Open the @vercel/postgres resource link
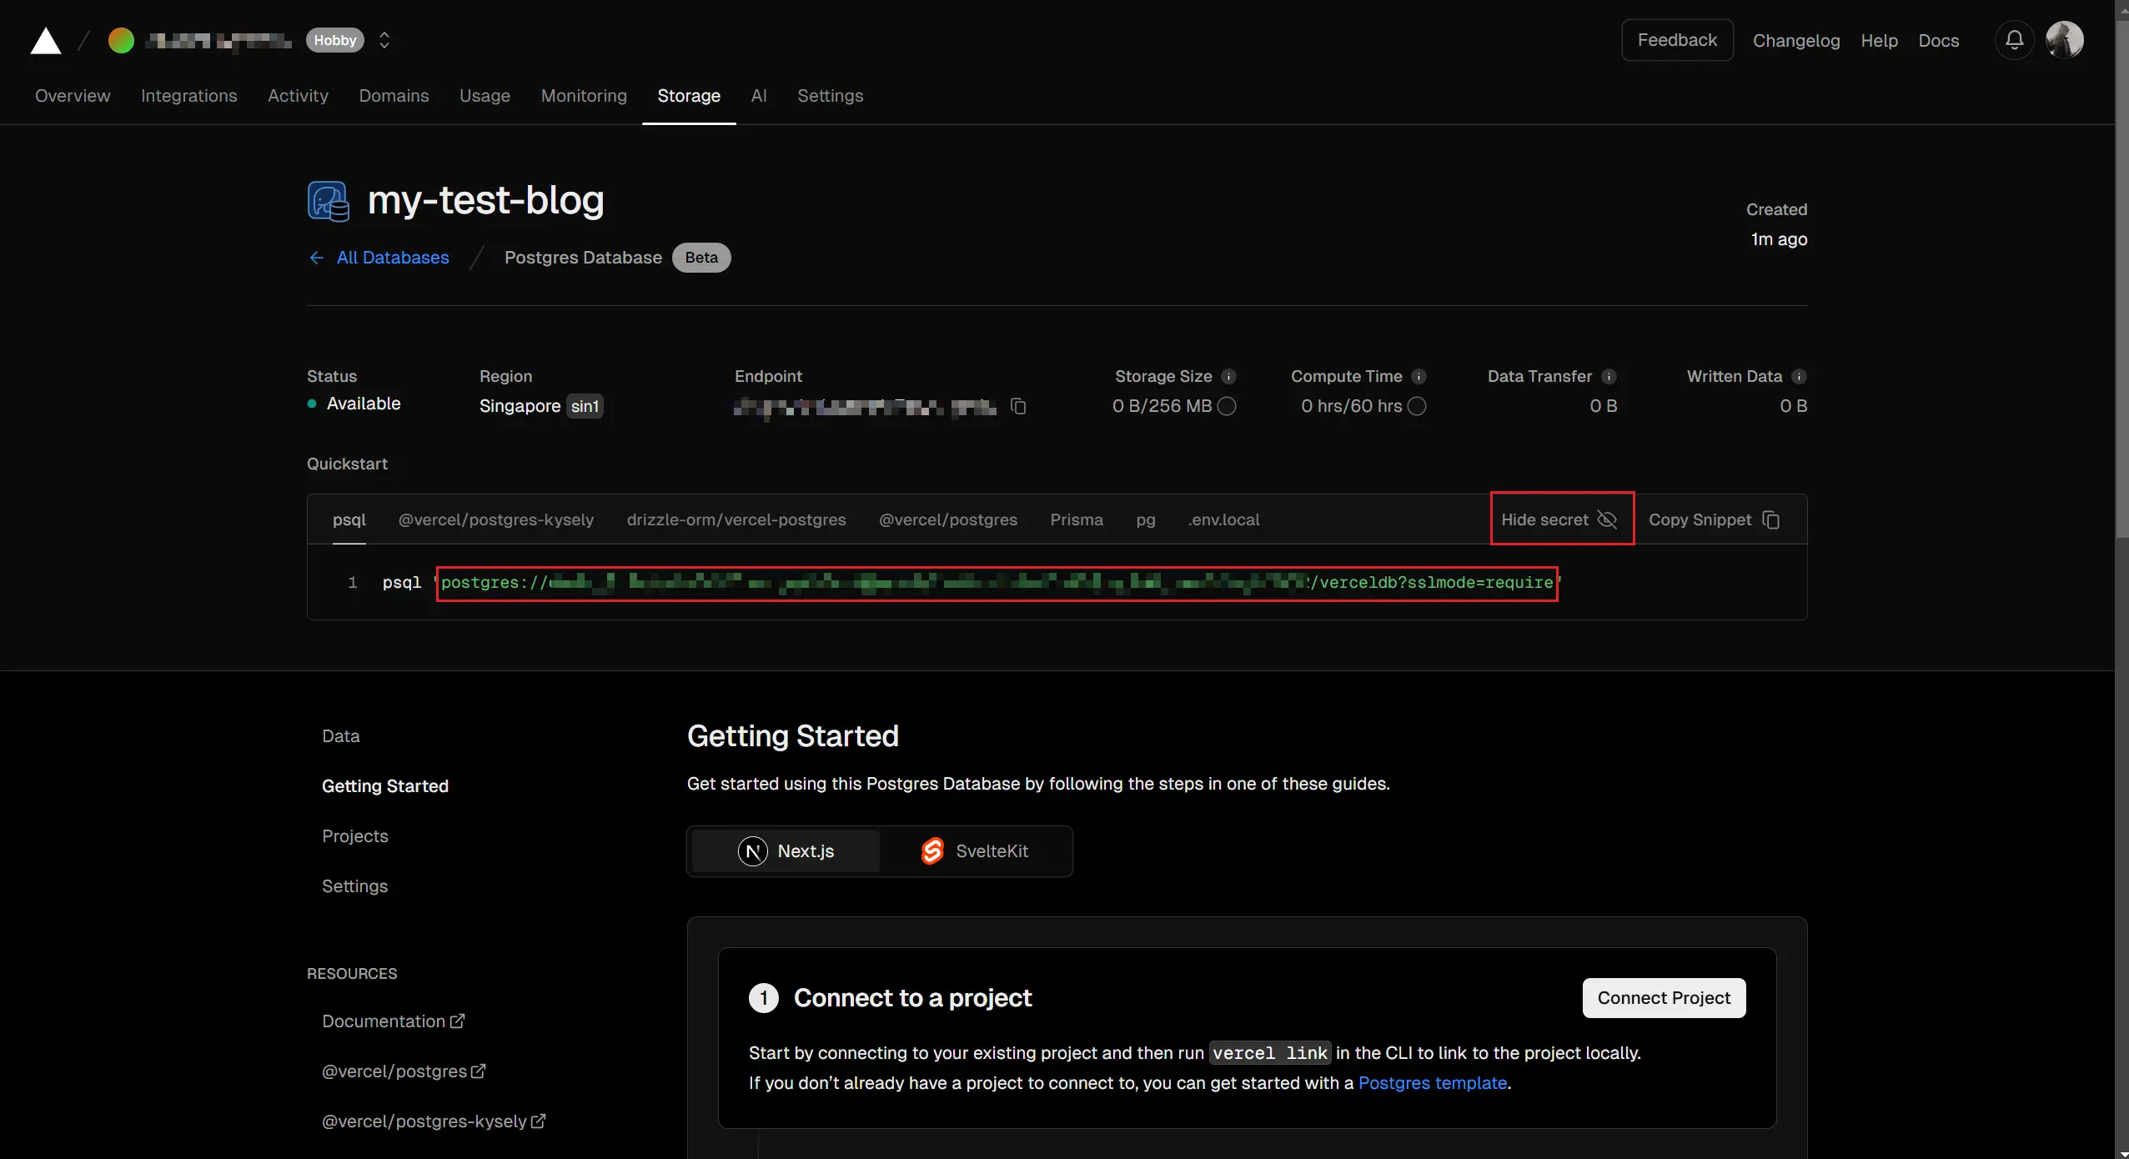This screenshot has width=2129, height=1159. pos(404,1071)
